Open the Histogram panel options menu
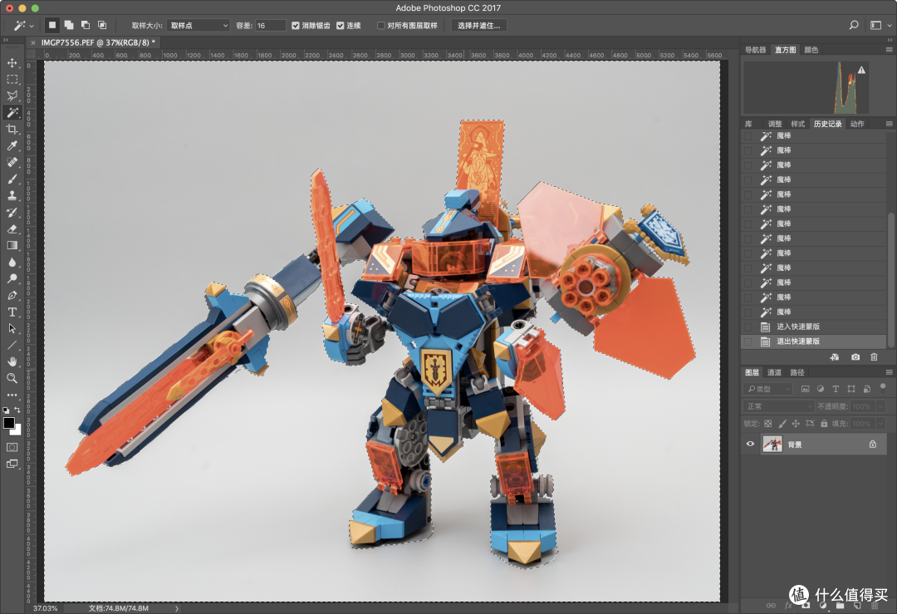Viewport: 897px width, 614px height. tap(889, 50)
